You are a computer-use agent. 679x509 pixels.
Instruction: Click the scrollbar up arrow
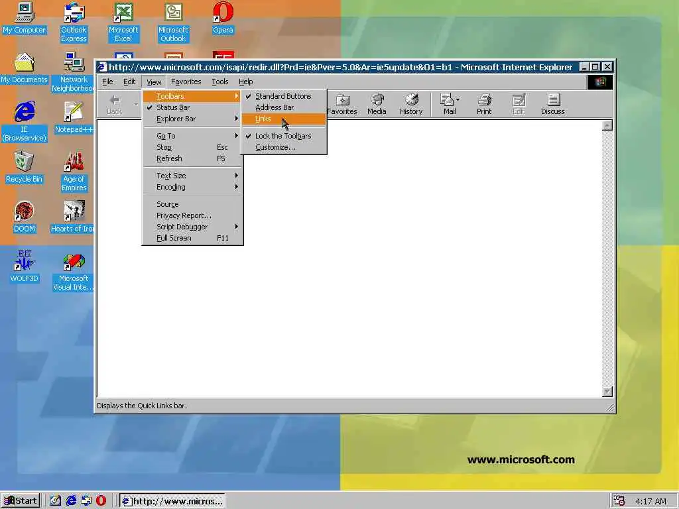(607, 125)
